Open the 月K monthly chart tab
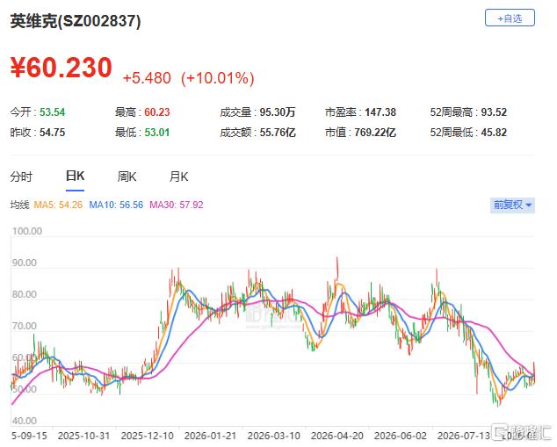 point(178,177)
